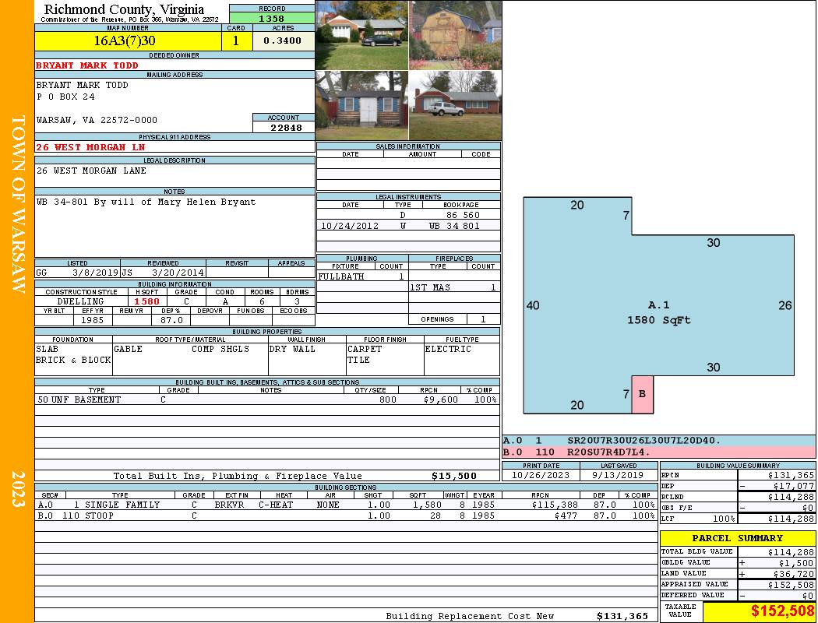Select Richmond County, Virginia title
The height and width of the screenshot is (623, 818).
click(124, 9)
